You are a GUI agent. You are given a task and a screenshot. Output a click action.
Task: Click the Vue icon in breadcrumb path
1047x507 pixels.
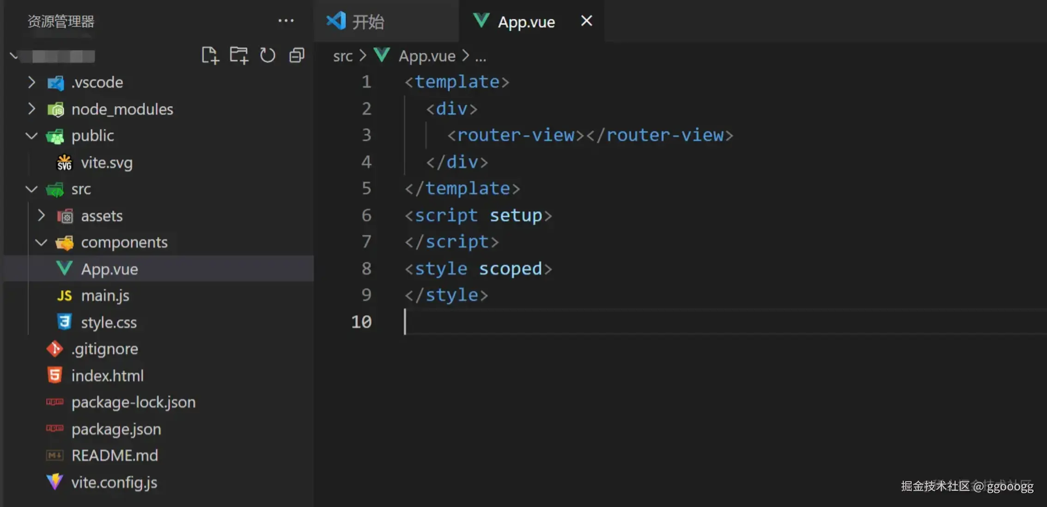(382, 55)
